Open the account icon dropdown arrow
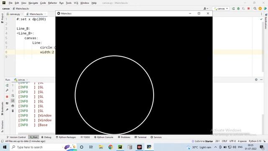 tap(208, 8)
